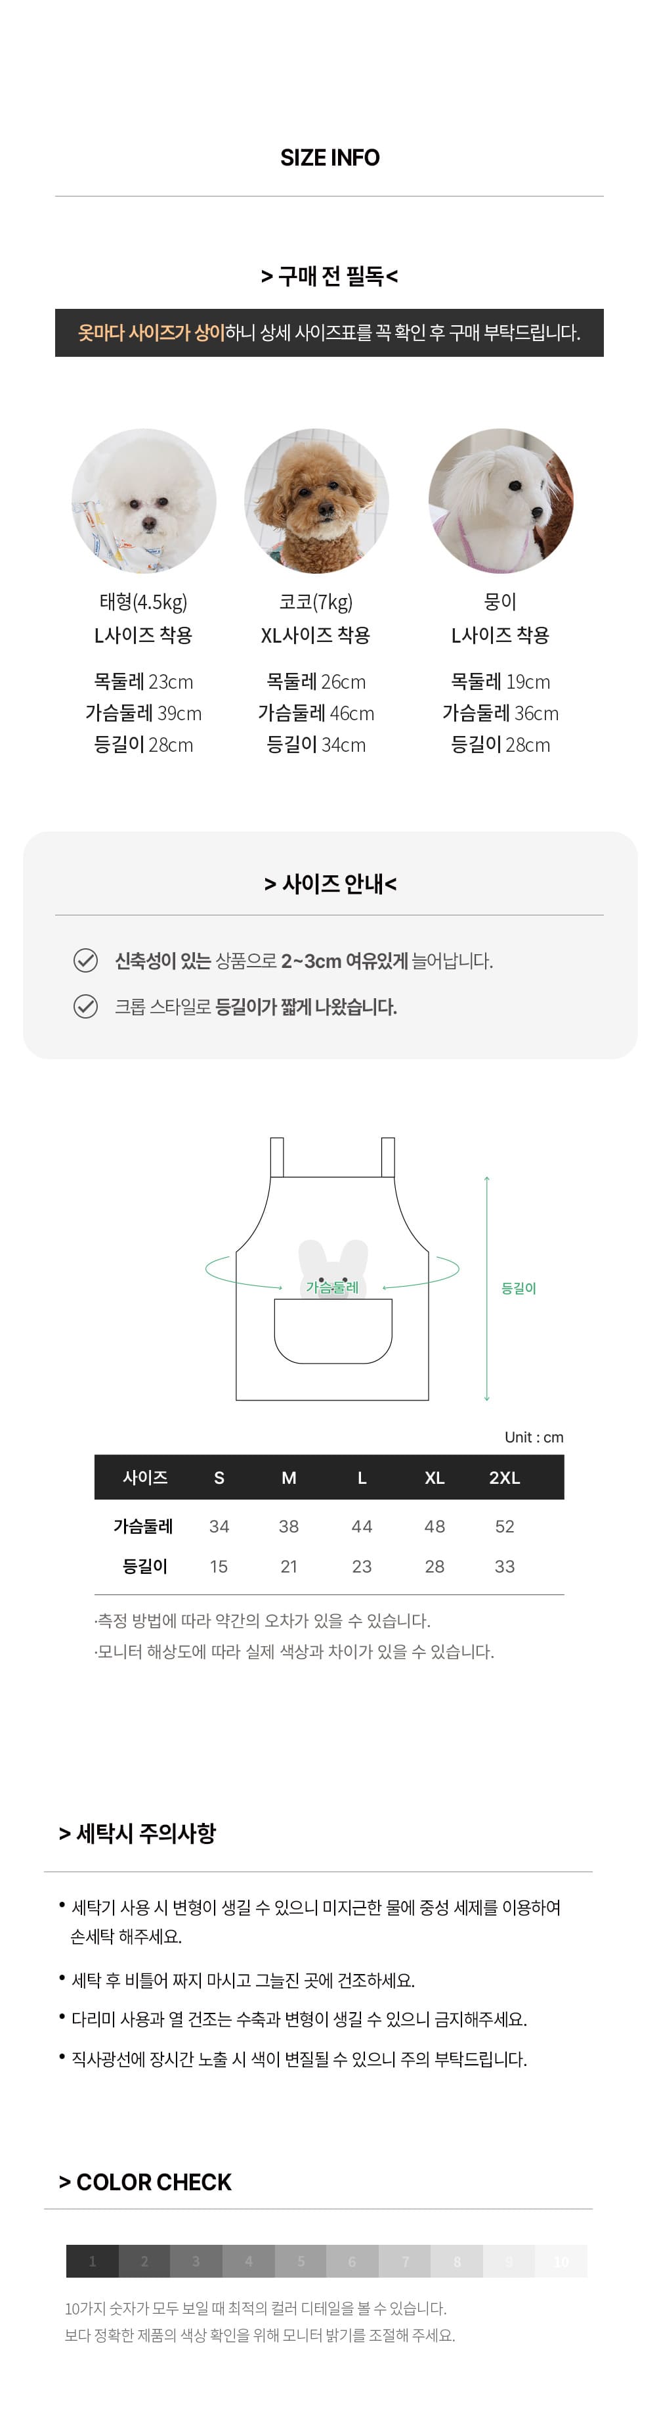Click the 등길이 vertical arrow label

click(x=519, y=1288)
